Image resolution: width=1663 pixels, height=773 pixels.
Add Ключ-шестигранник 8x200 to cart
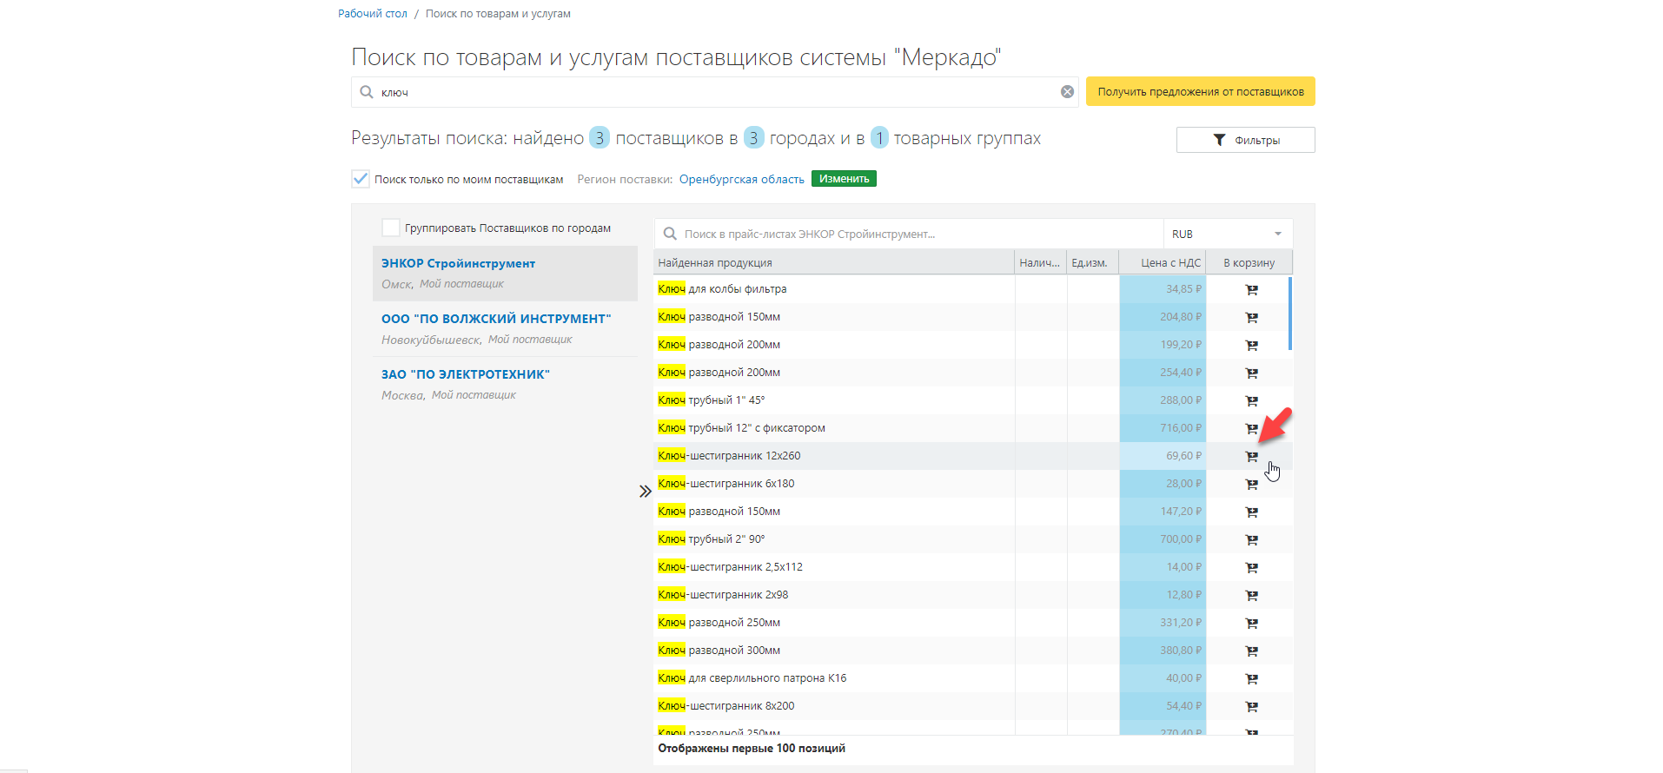click(x=1251, y=707)
